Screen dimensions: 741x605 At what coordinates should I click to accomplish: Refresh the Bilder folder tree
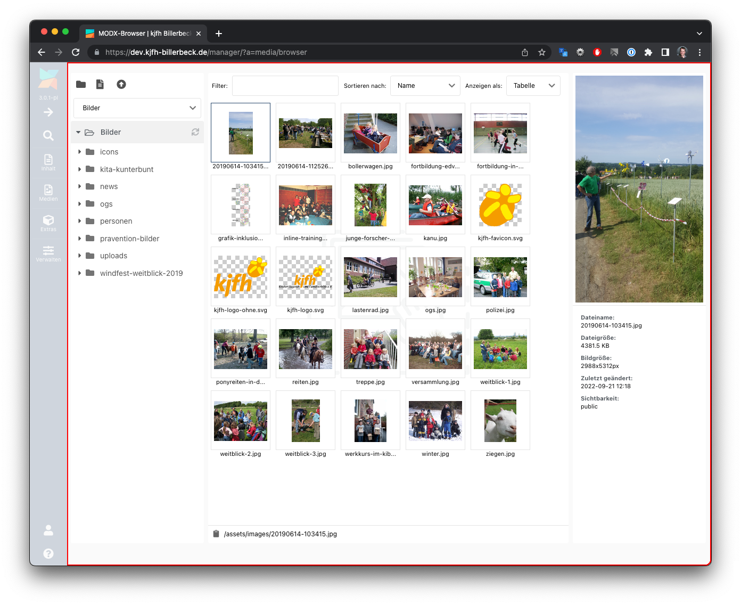coord(195,132)
